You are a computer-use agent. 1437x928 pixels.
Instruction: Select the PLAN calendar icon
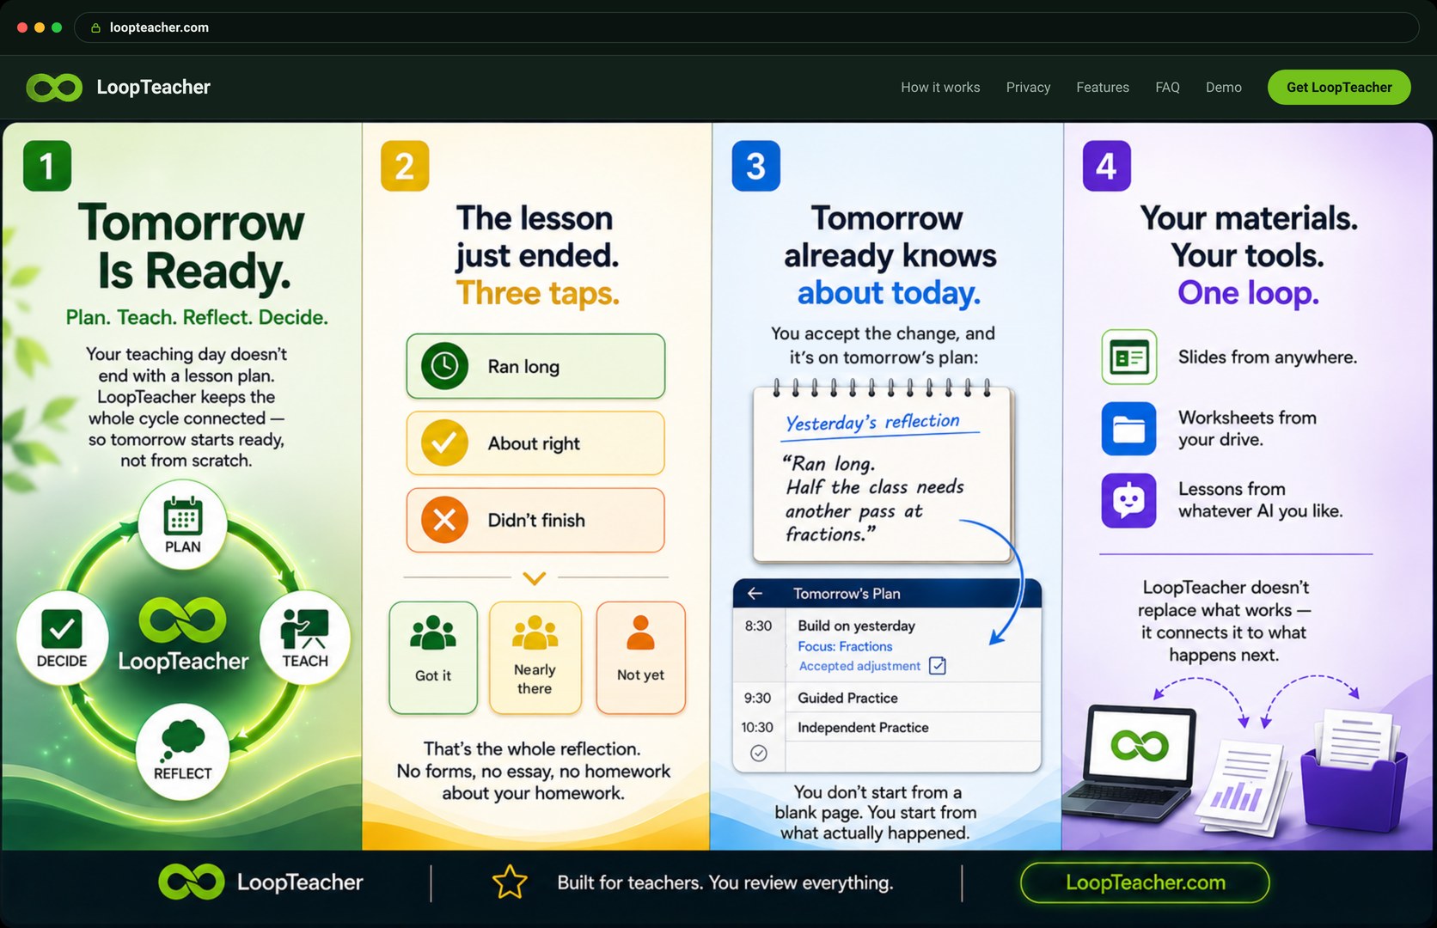pyautogui.click(x=182, y=523)
